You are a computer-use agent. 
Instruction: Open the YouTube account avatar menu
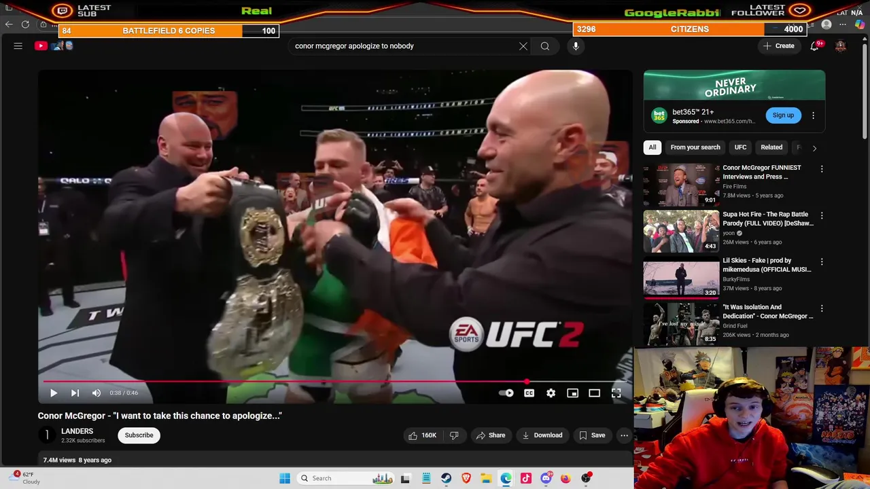click(841, 46)
